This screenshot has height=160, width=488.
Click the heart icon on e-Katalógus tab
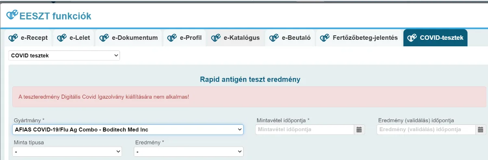tap(216, 38)
